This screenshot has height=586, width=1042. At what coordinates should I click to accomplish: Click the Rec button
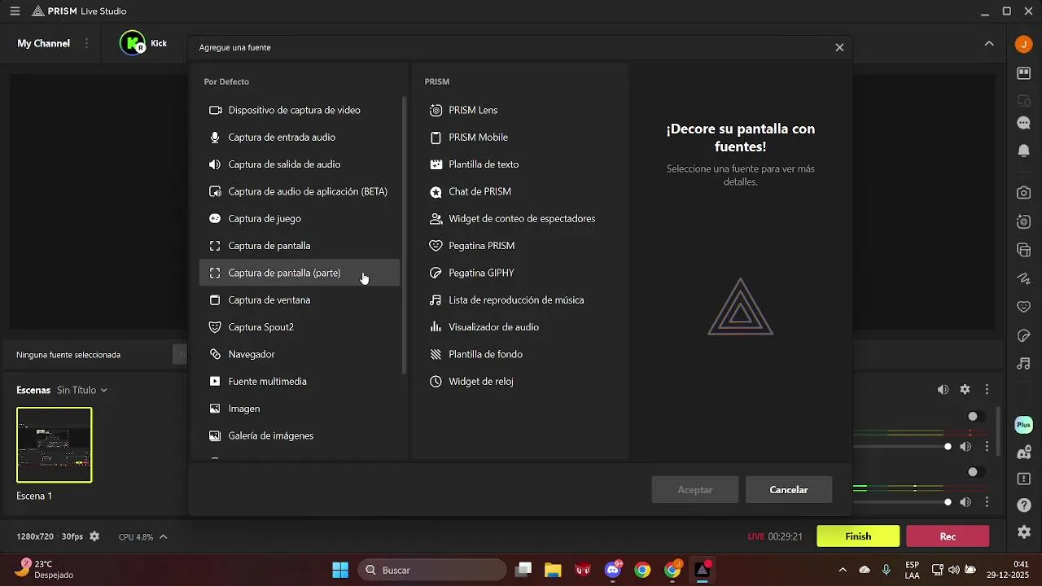(948, 536)
